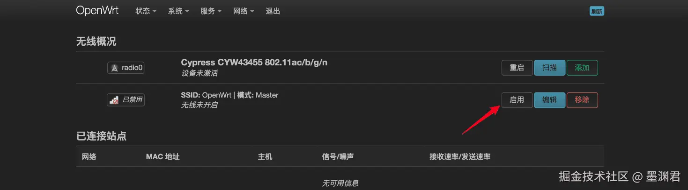Click the MAC 地址 column header
Viewport: 688px width, 190px height.
pyautogui.click(x=163, y=156)
